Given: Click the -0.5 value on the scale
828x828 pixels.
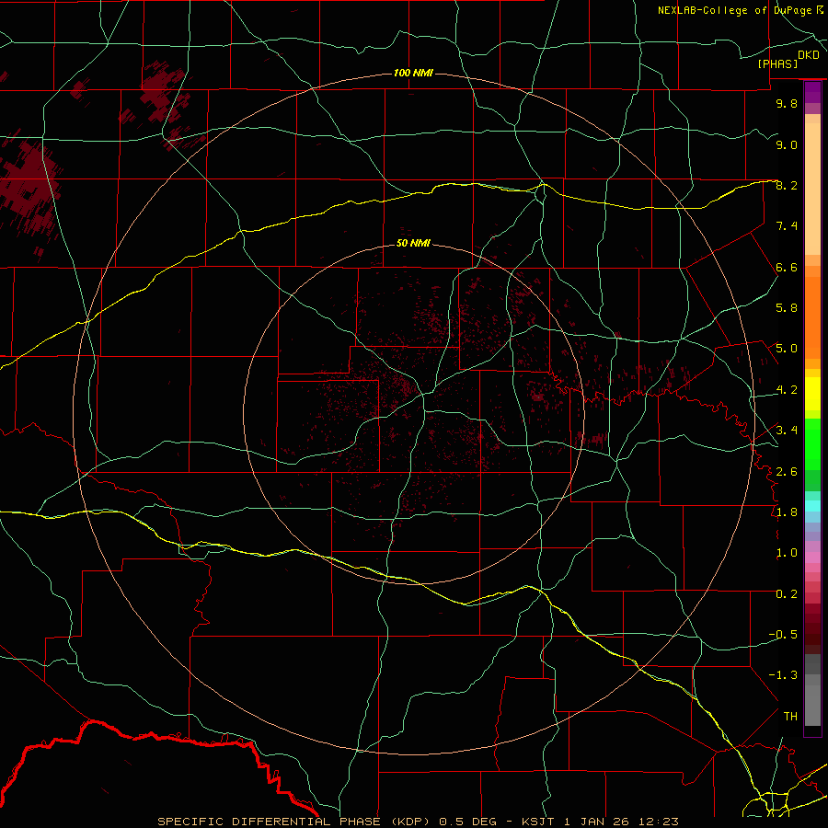Looking at the screenshot, I should [783, 635].
